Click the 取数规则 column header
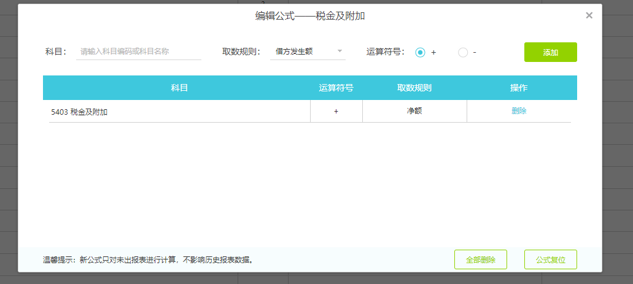The width and height of the screenshot is (633, 284). point(414,88)
